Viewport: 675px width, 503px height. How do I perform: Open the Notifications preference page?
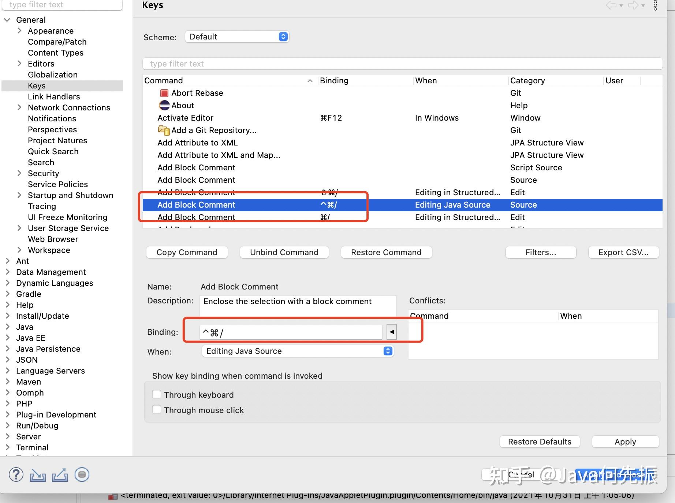52,118
